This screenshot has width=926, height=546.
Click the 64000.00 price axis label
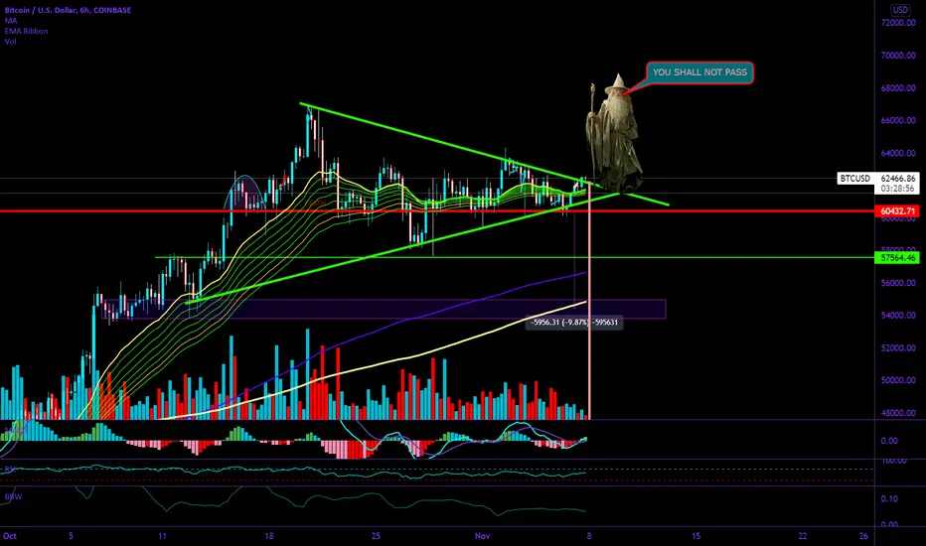[x=898, y=154]
